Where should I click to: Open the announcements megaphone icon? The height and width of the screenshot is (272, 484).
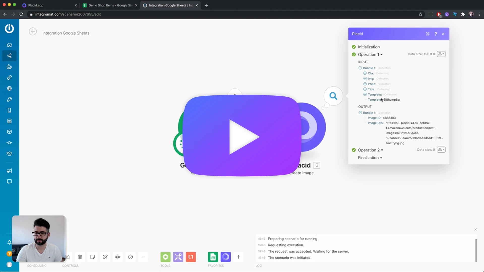tap(9, 171)
